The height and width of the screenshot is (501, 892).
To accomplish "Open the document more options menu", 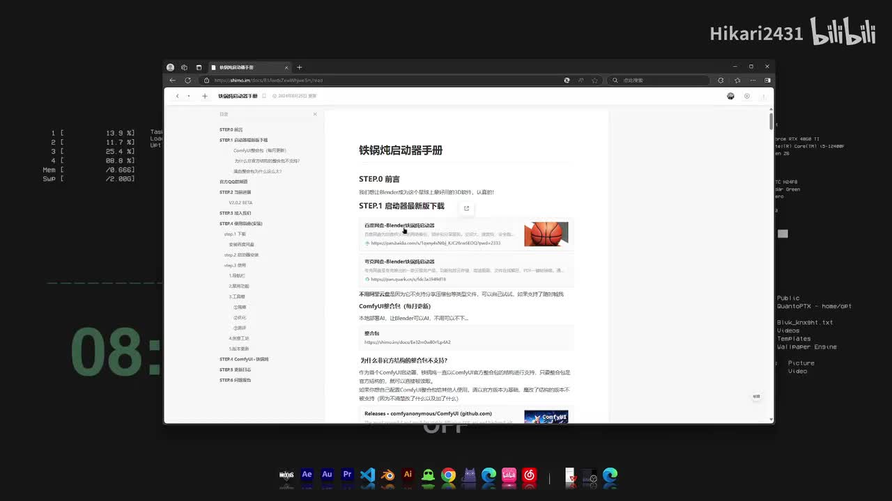I will click(x=763, y=96).
